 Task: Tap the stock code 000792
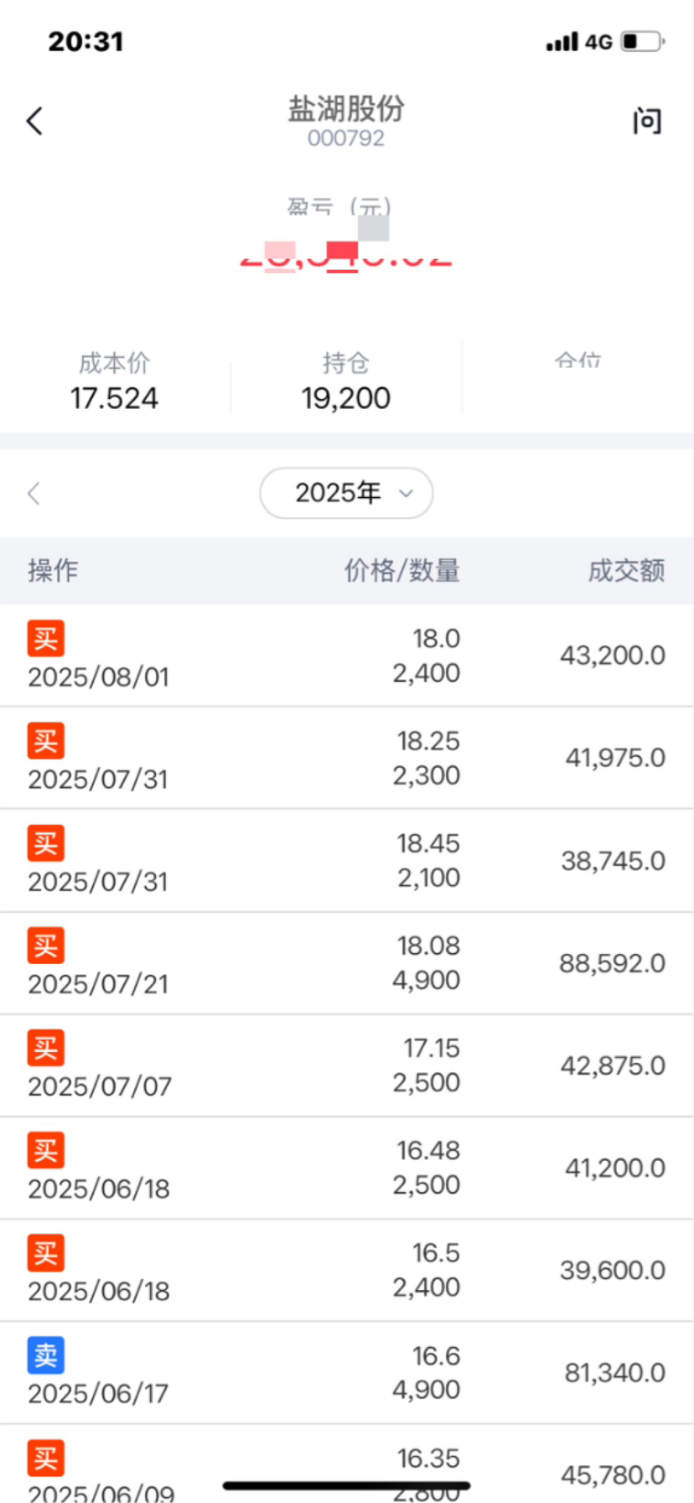(x=346, y=138)
